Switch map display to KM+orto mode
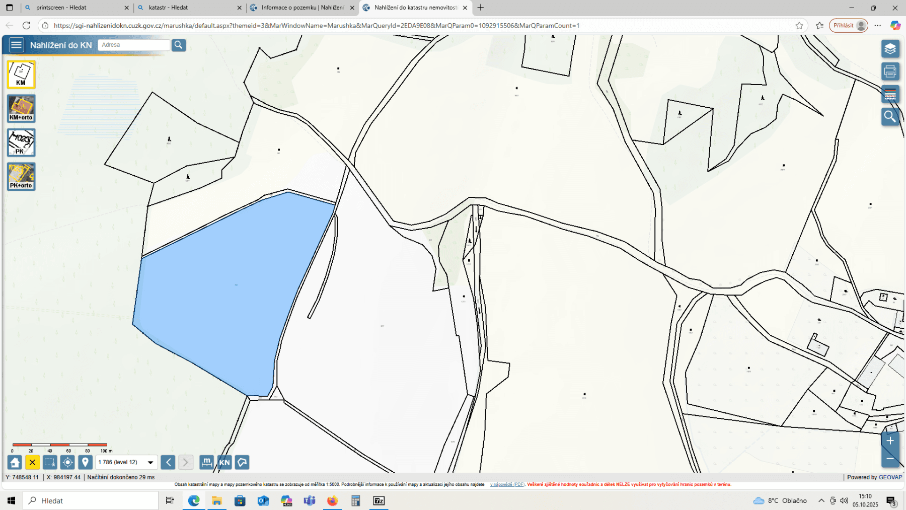 (21, 108)
